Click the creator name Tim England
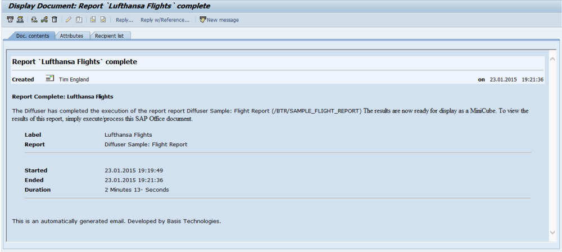Image resolution: width=562 pixels, height=252 pixels. tap(74, 80)
